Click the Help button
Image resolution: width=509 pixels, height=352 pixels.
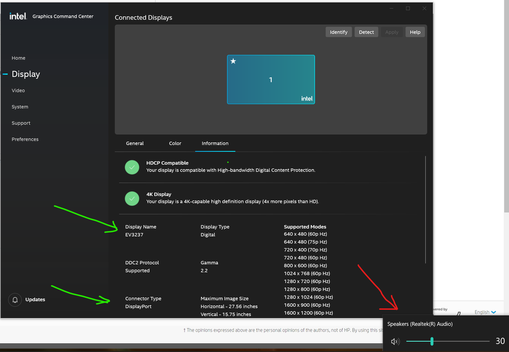tap(415, 32)
